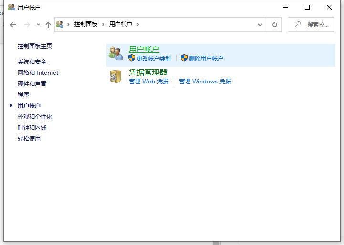Open the address bar history dropdown
This screenshot has height=245, width=344.
click(260, 24)
